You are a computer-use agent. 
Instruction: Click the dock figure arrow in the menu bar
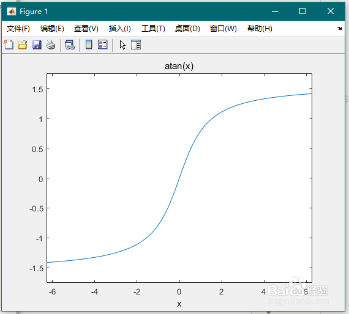(x=339, y=28)
